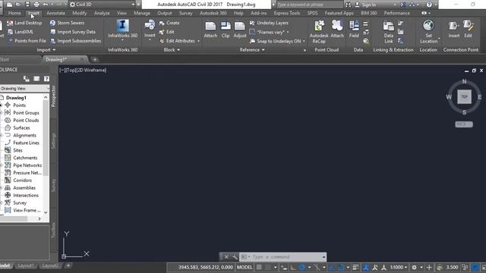This screenshot has height=273, width=486.
Task: Switch to Survey ribbon tab
Action: point(185,14)
